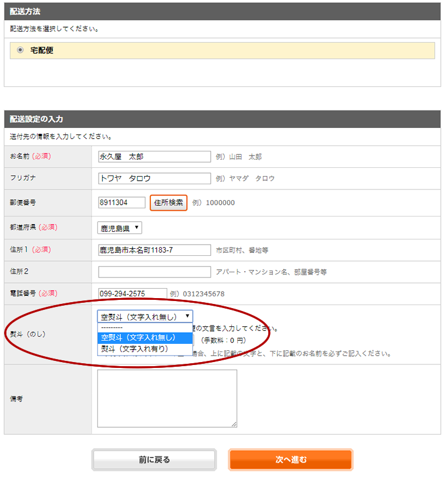Click the 宅配便 delivery method label
Screen dimensions: 446x480
(42, 50)
